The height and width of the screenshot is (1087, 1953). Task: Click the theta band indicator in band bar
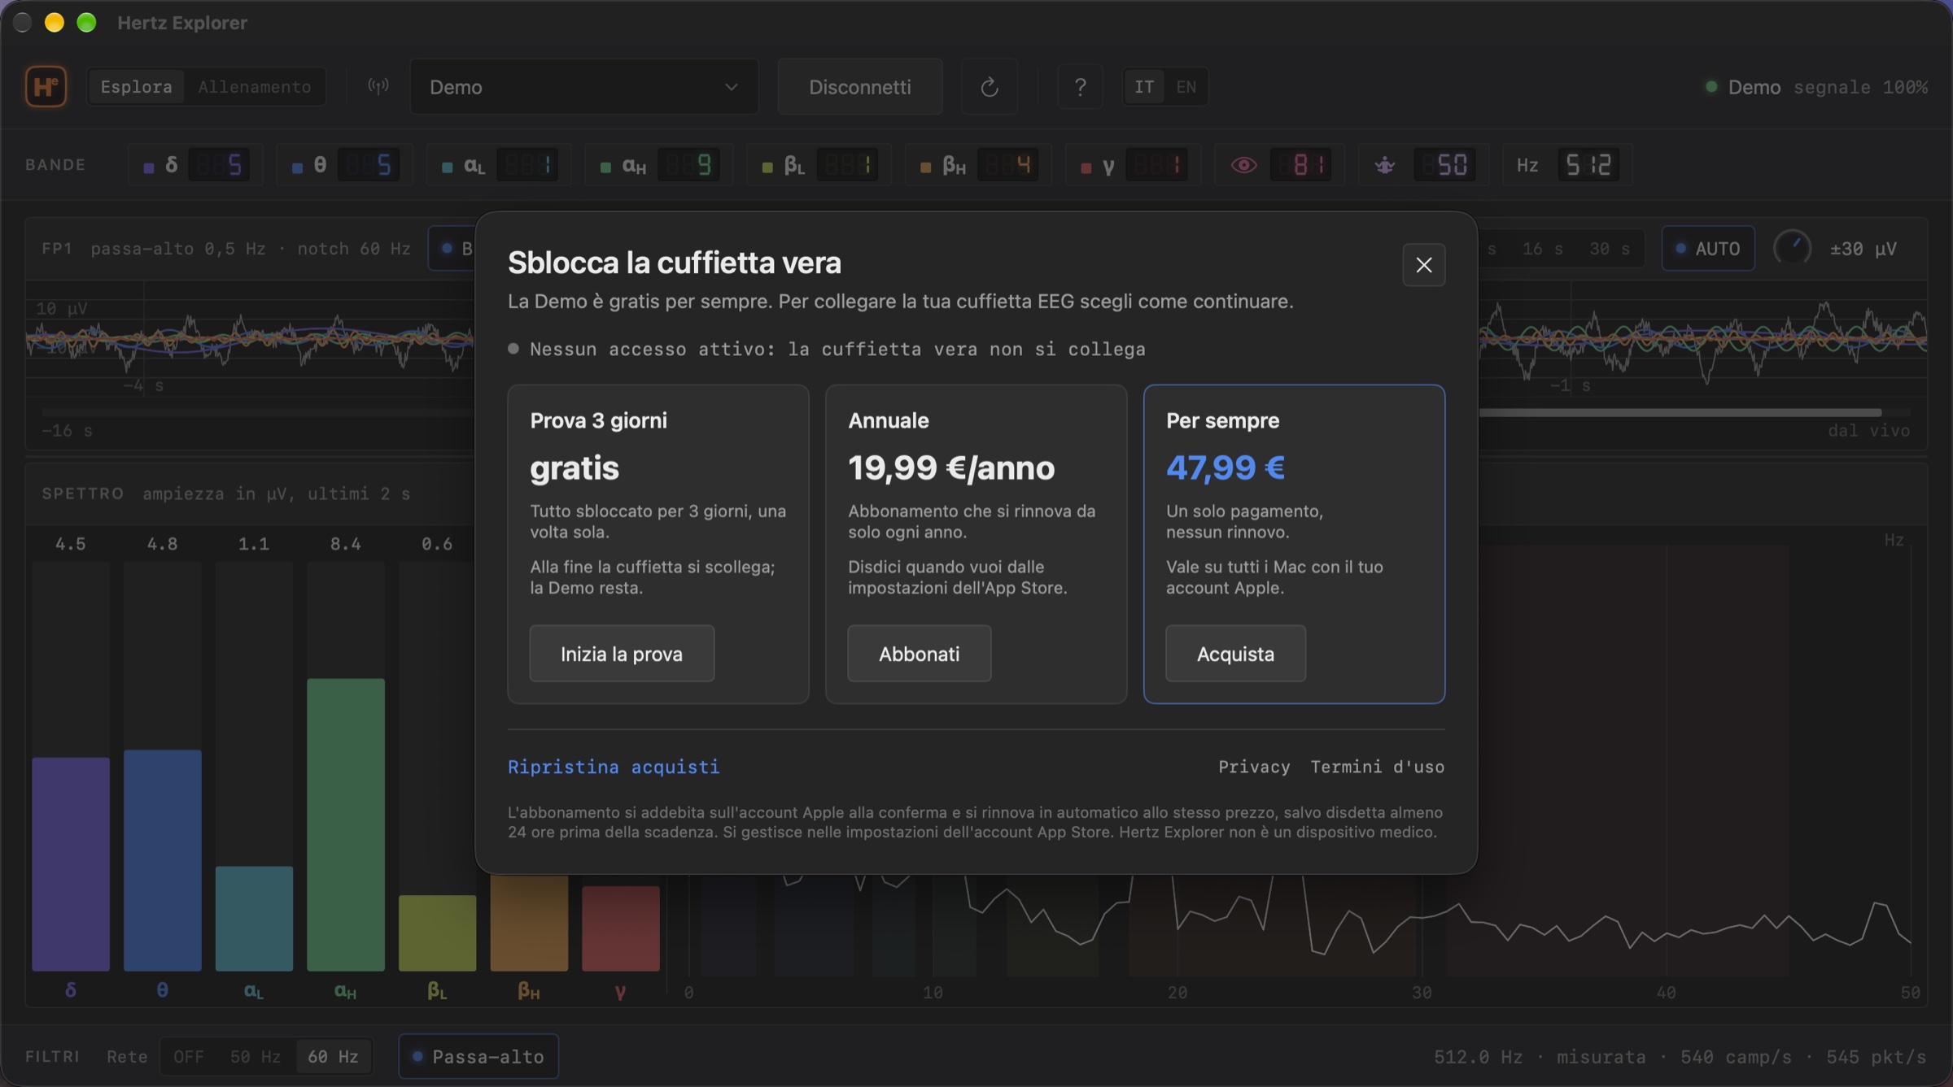point(344,165)
